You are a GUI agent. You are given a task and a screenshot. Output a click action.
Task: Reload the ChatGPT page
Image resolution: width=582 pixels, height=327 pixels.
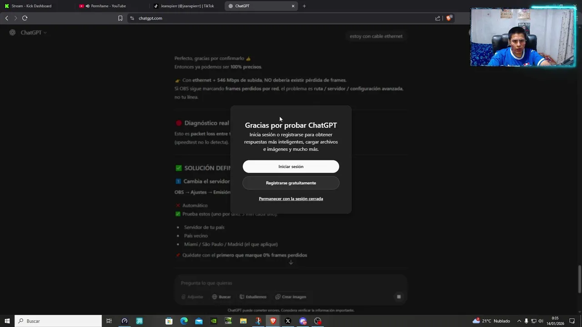coord(25,18)
